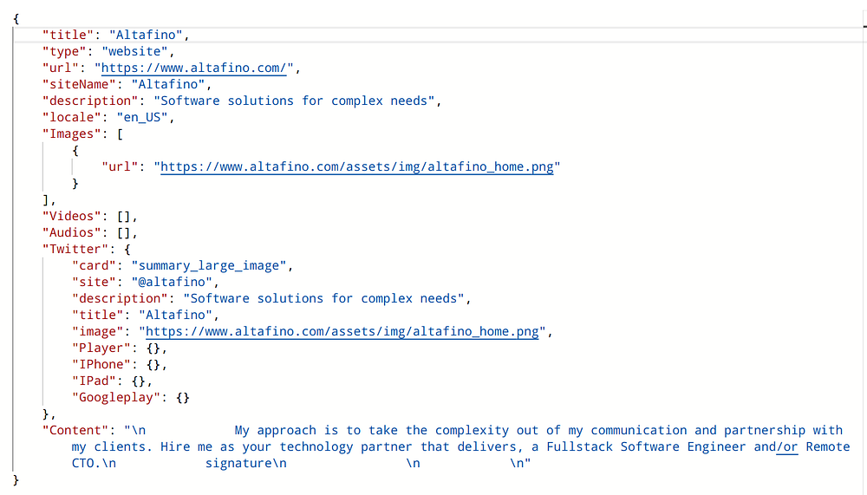This screenshot has height=495, width=867.
Task: Click the "Videos" key
Action: [x=72, y=216]
